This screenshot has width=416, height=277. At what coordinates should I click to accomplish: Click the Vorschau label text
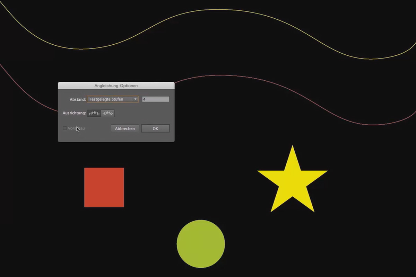[76, 128]
